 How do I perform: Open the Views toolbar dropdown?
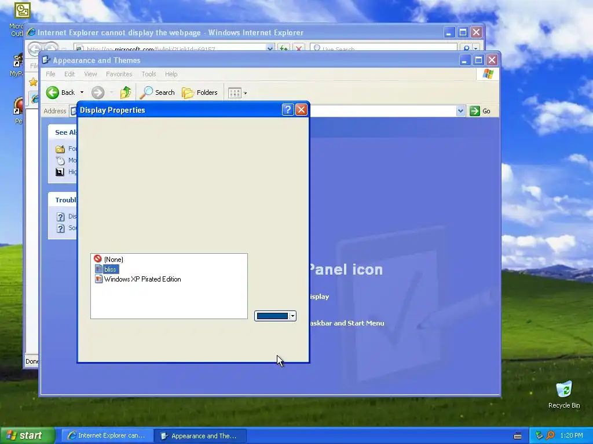237,92
